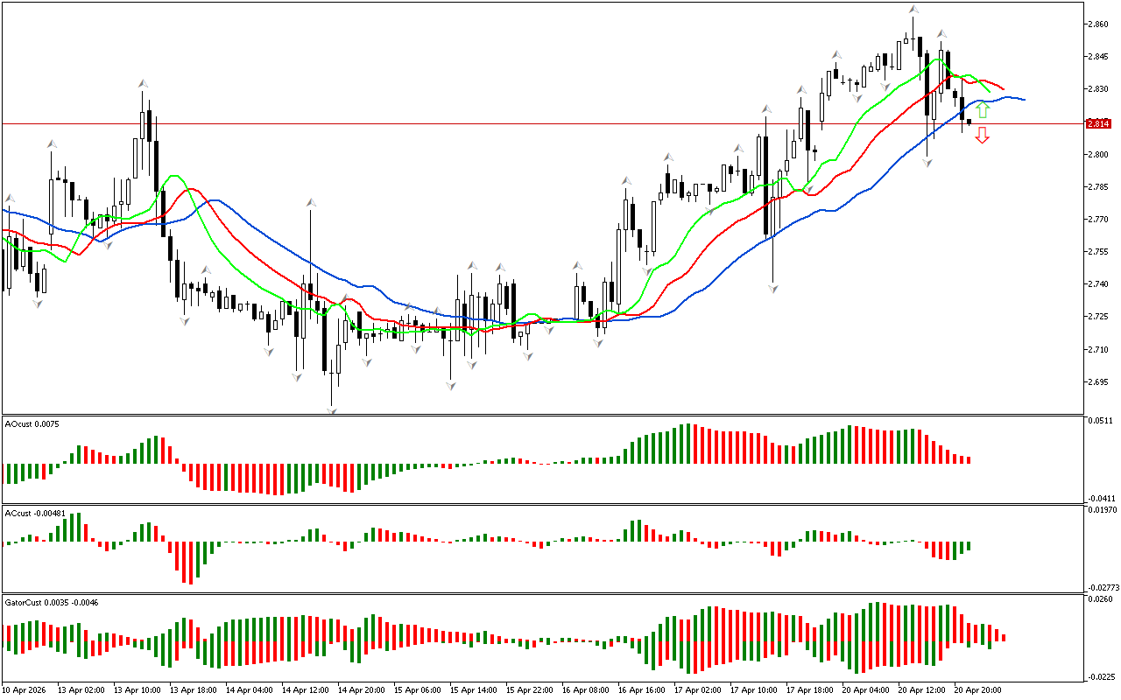This screenshot has height=700, width=1121.
Task: Click the current price tag 2.814
Action: (1098, 123)
